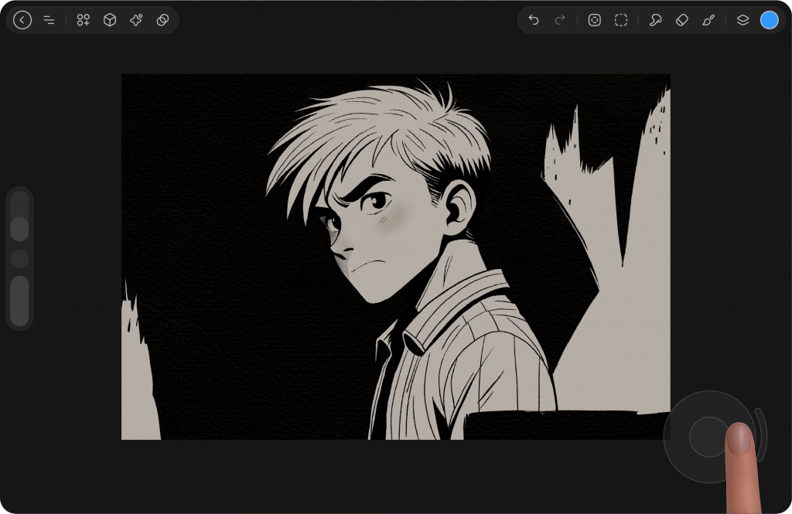Open the horizontal lines menu icon
Screen dimensions: 792x514
click(49, 20)
